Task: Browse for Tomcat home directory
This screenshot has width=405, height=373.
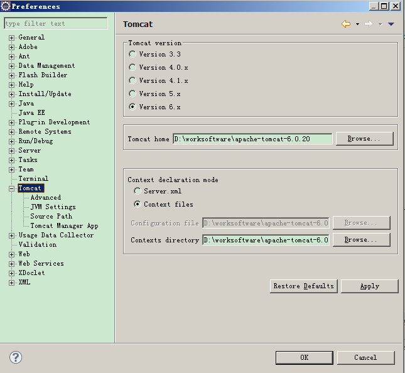Action: click(364, 139)
